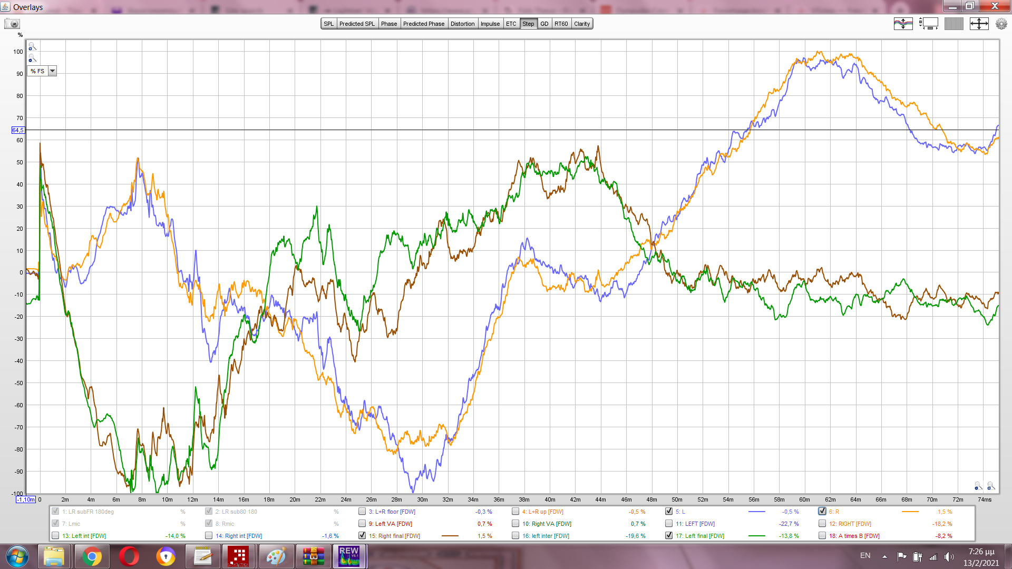Click the separate traces icon
The height and width of the screenshot is (569, 1012).
[903, 24]
